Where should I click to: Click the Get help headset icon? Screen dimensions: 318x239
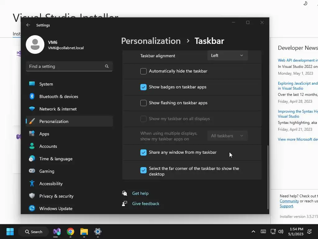click(125, 193)
